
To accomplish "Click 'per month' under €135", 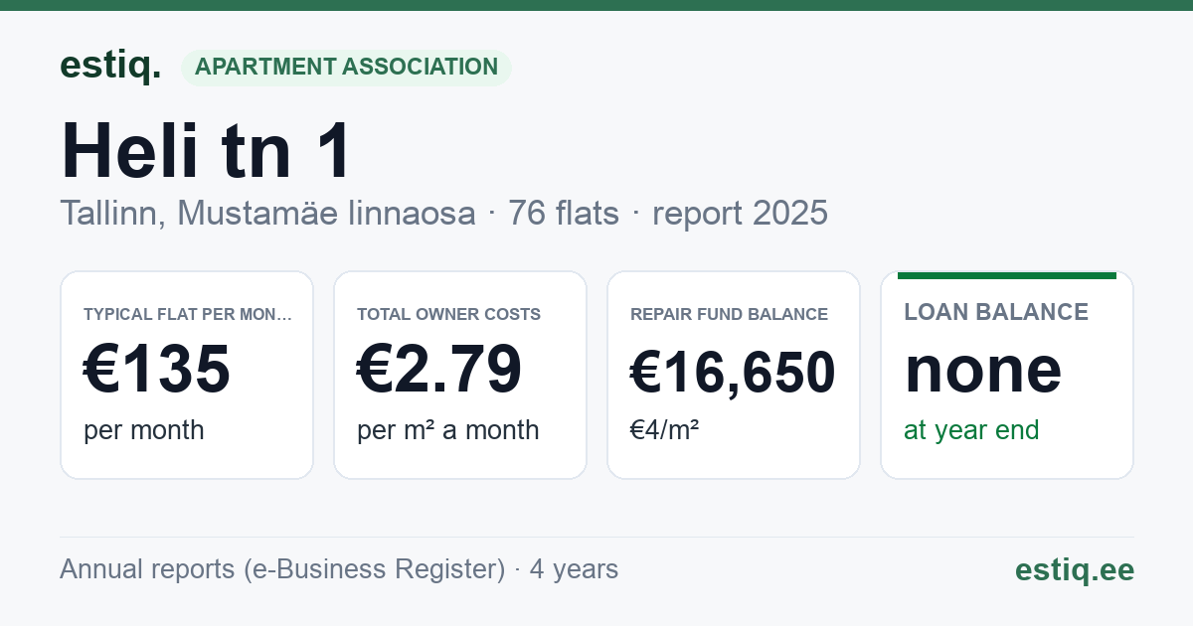I will 144,430.
